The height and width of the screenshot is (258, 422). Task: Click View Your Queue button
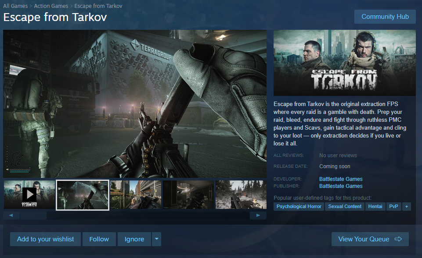[370, 239]
